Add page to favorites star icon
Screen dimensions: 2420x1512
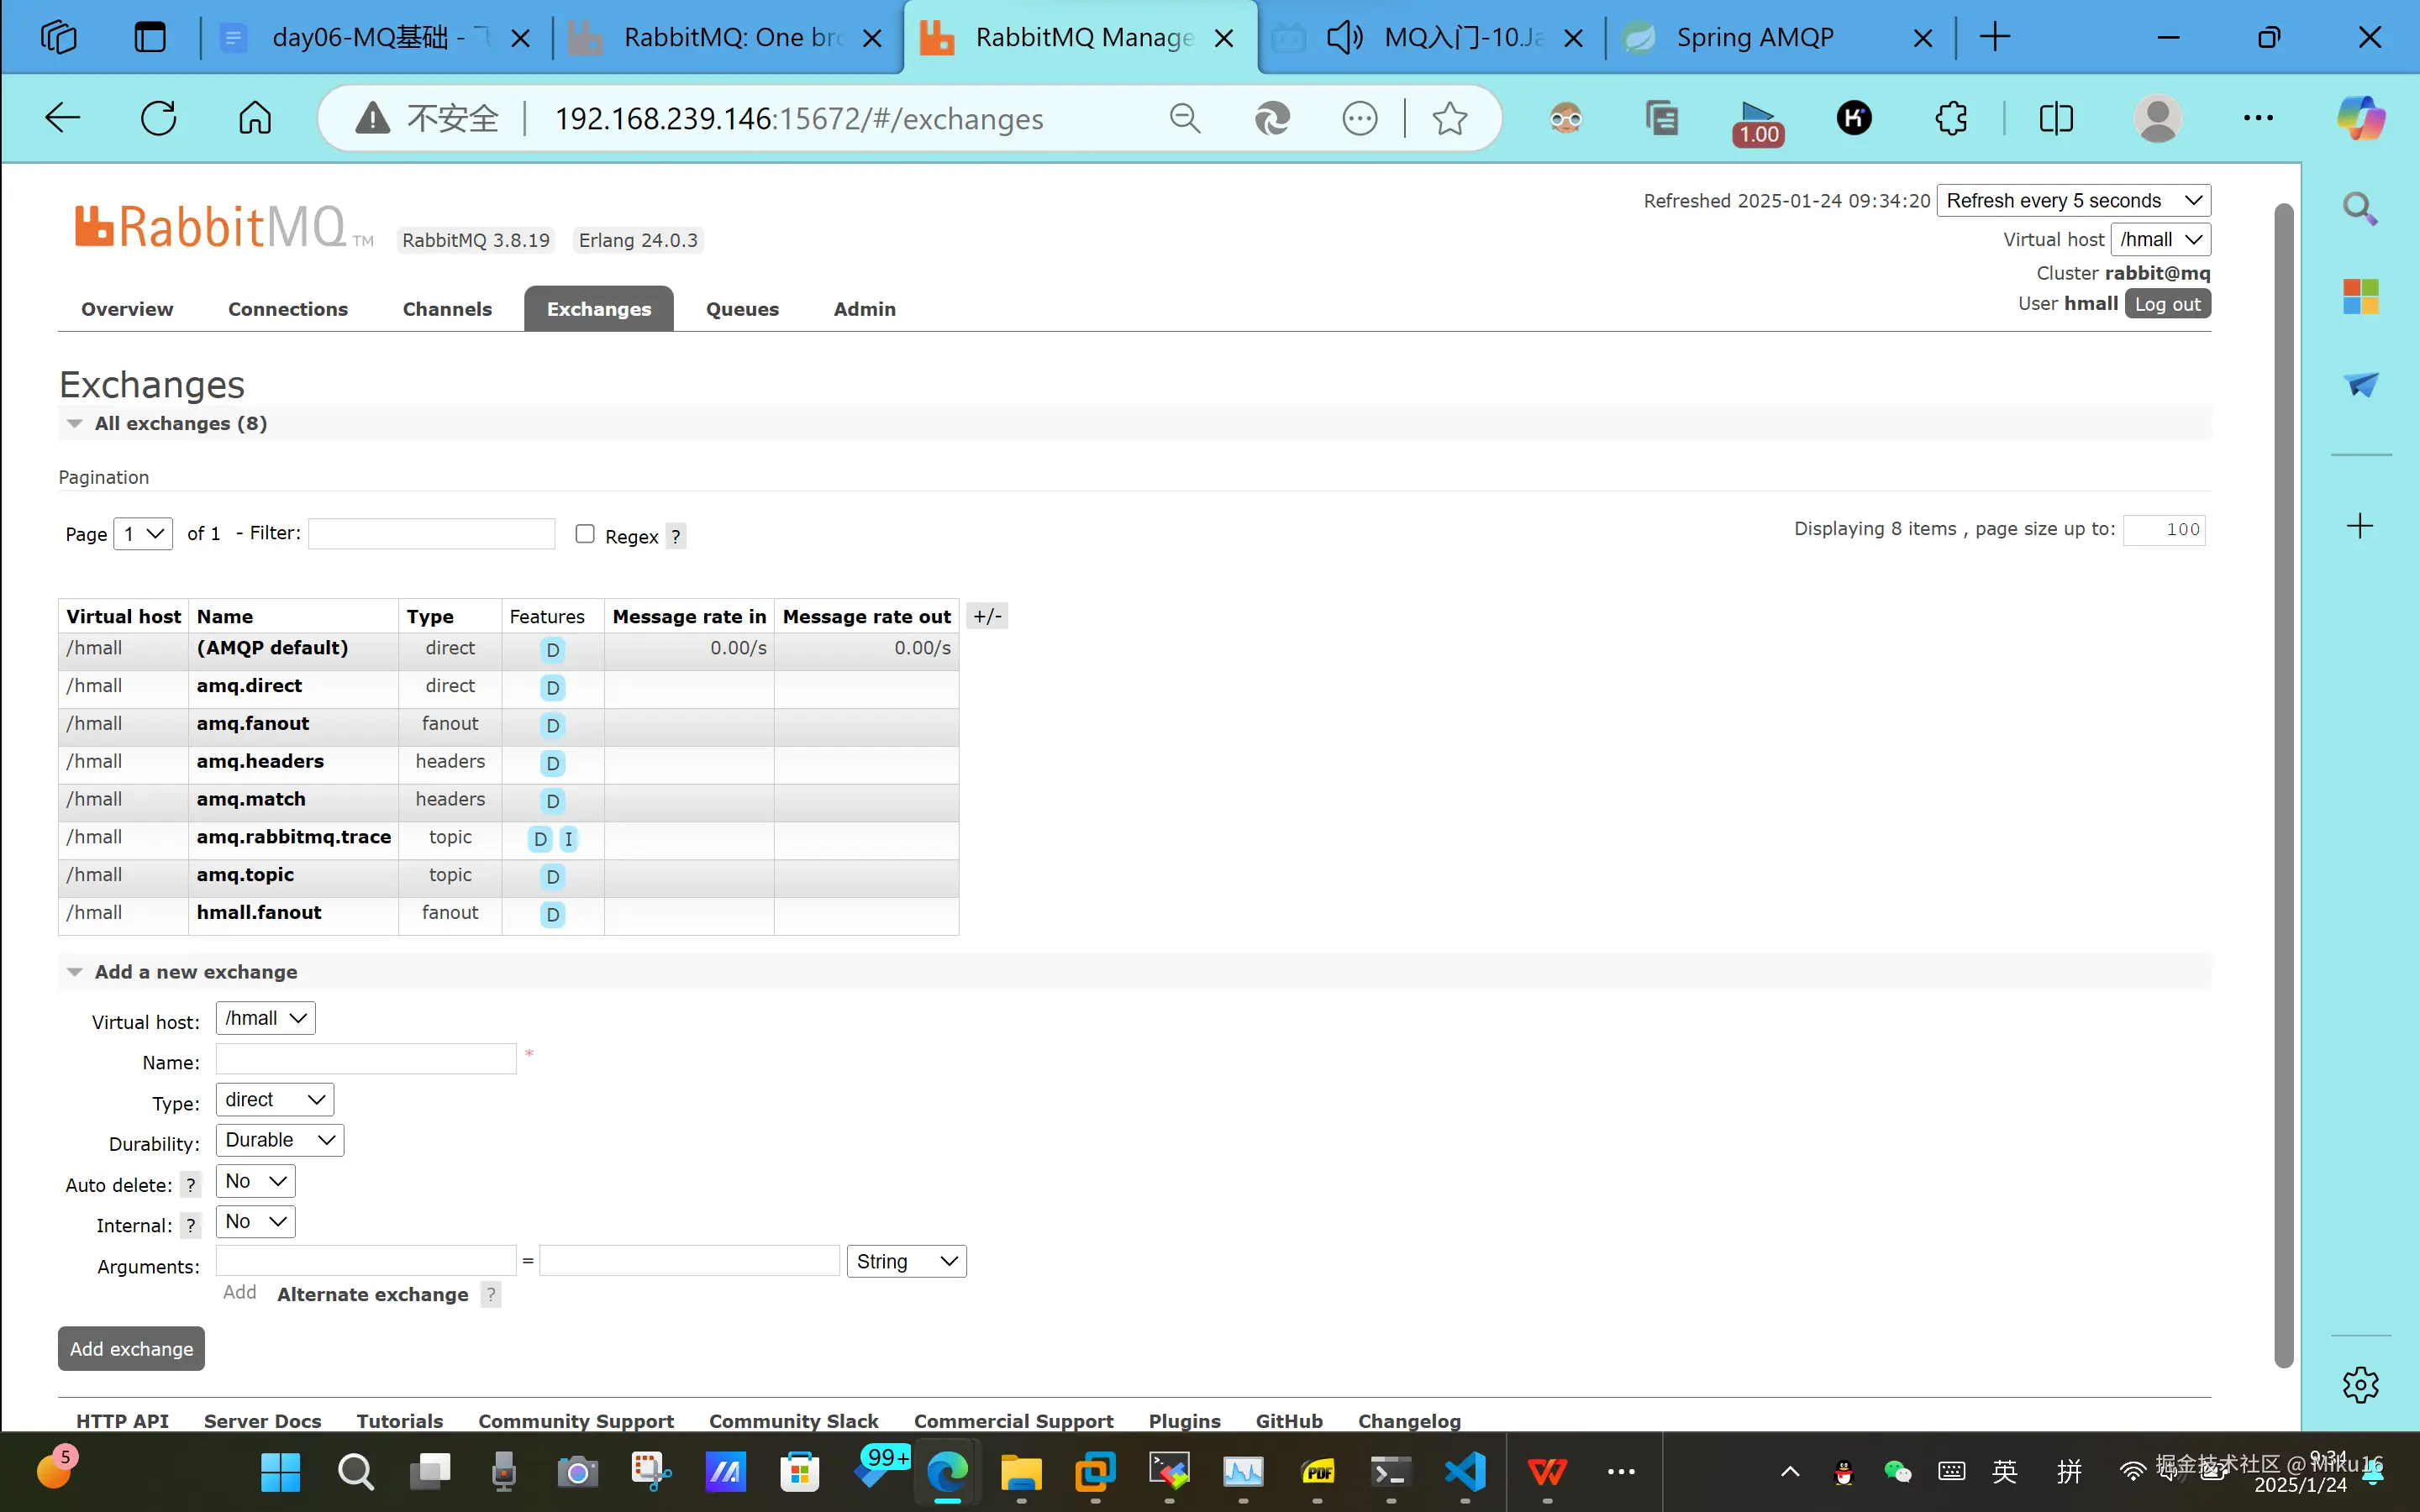(x=1449, y=119)
